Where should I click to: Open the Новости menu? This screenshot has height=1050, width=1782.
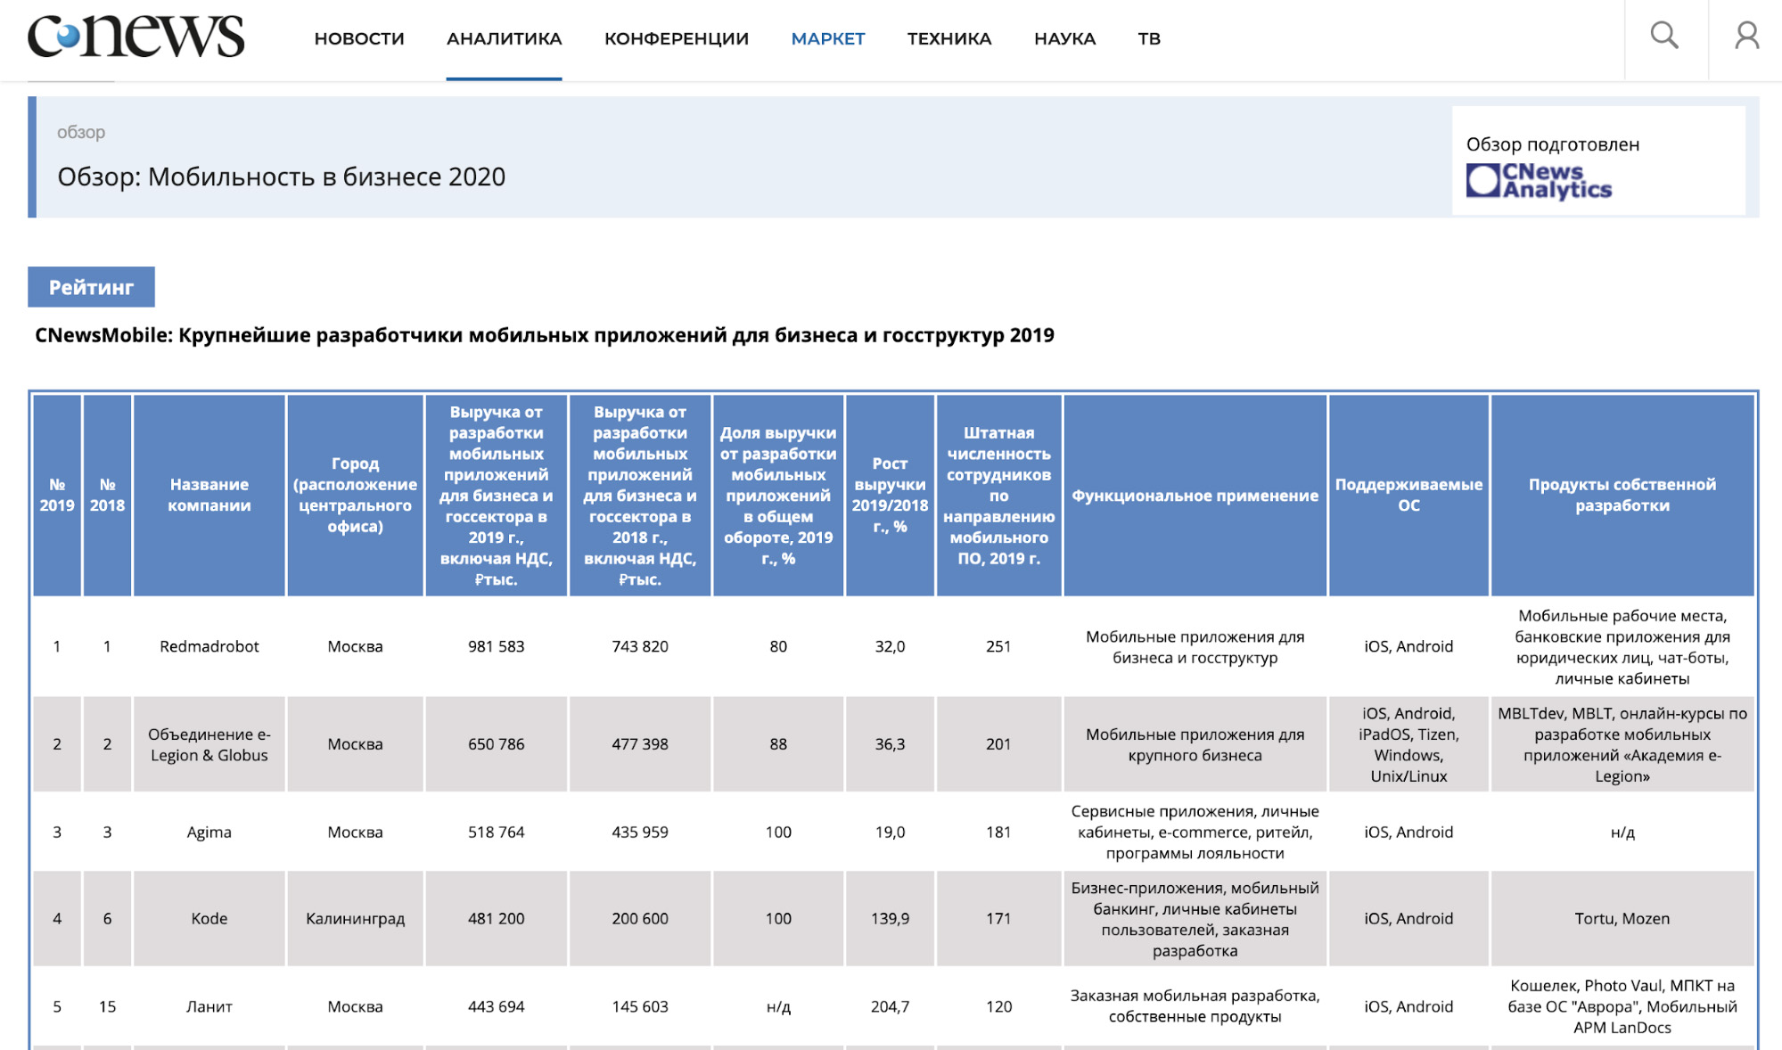coord(359,38)
